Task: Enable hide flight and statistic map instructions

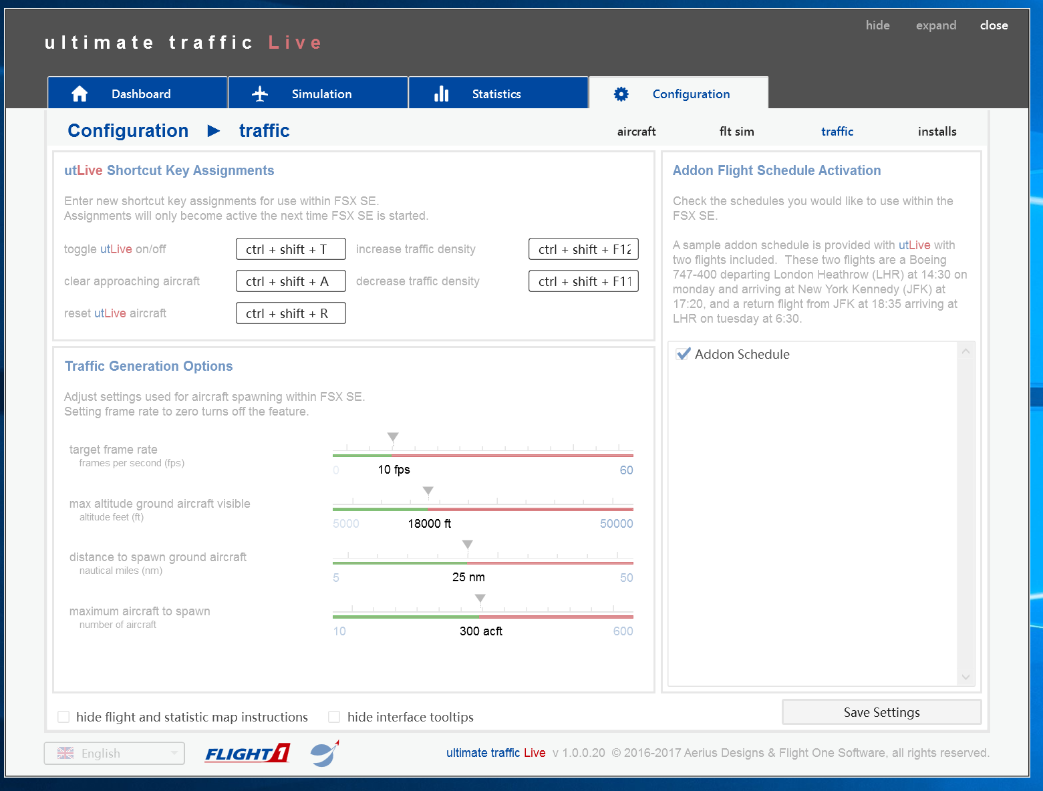Action: point(64,717)
